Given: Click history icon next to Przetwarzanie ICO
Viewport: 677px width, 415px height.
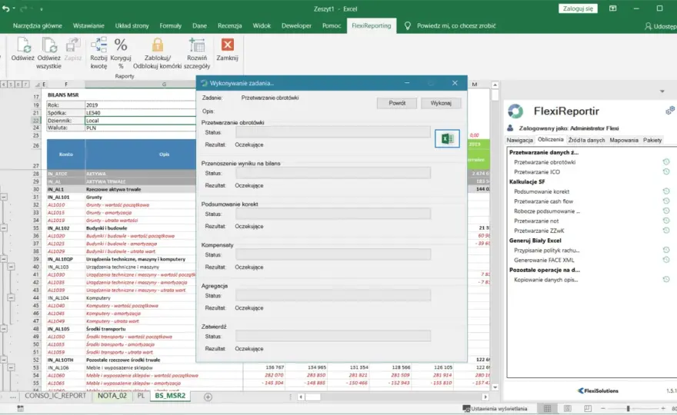Looking at the screenshot, I should (666, 171).
